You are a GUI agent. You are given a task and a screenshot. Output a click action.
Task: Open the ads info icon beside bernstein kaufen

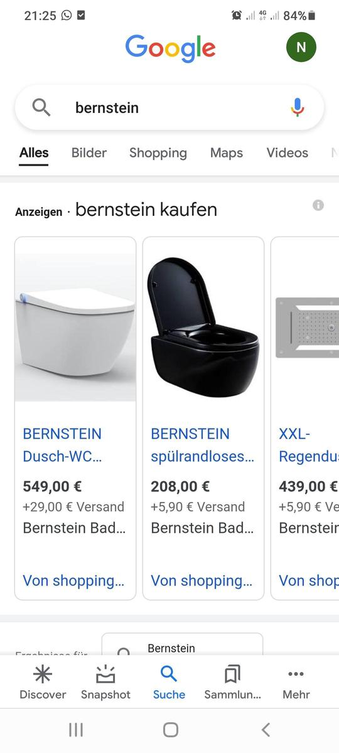click(x=318, y=205)
